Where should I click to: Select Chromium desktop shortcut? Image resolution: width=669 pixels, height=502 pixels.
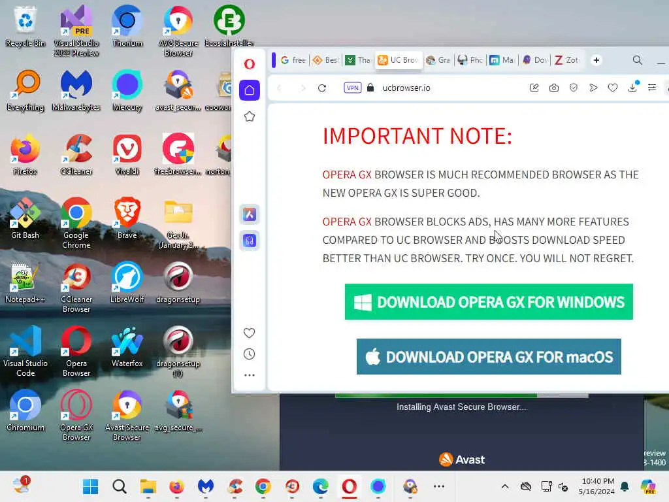point(25,410)
